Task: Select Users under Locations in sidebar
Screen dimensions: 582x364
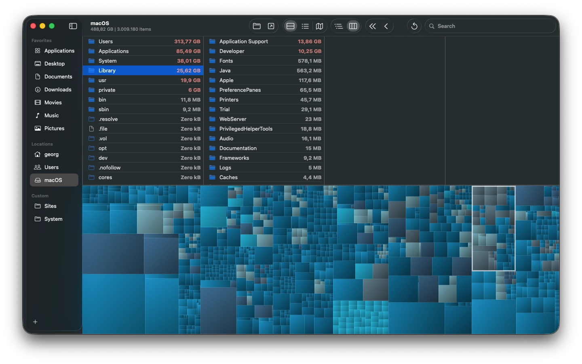Action: click(54, 167)
